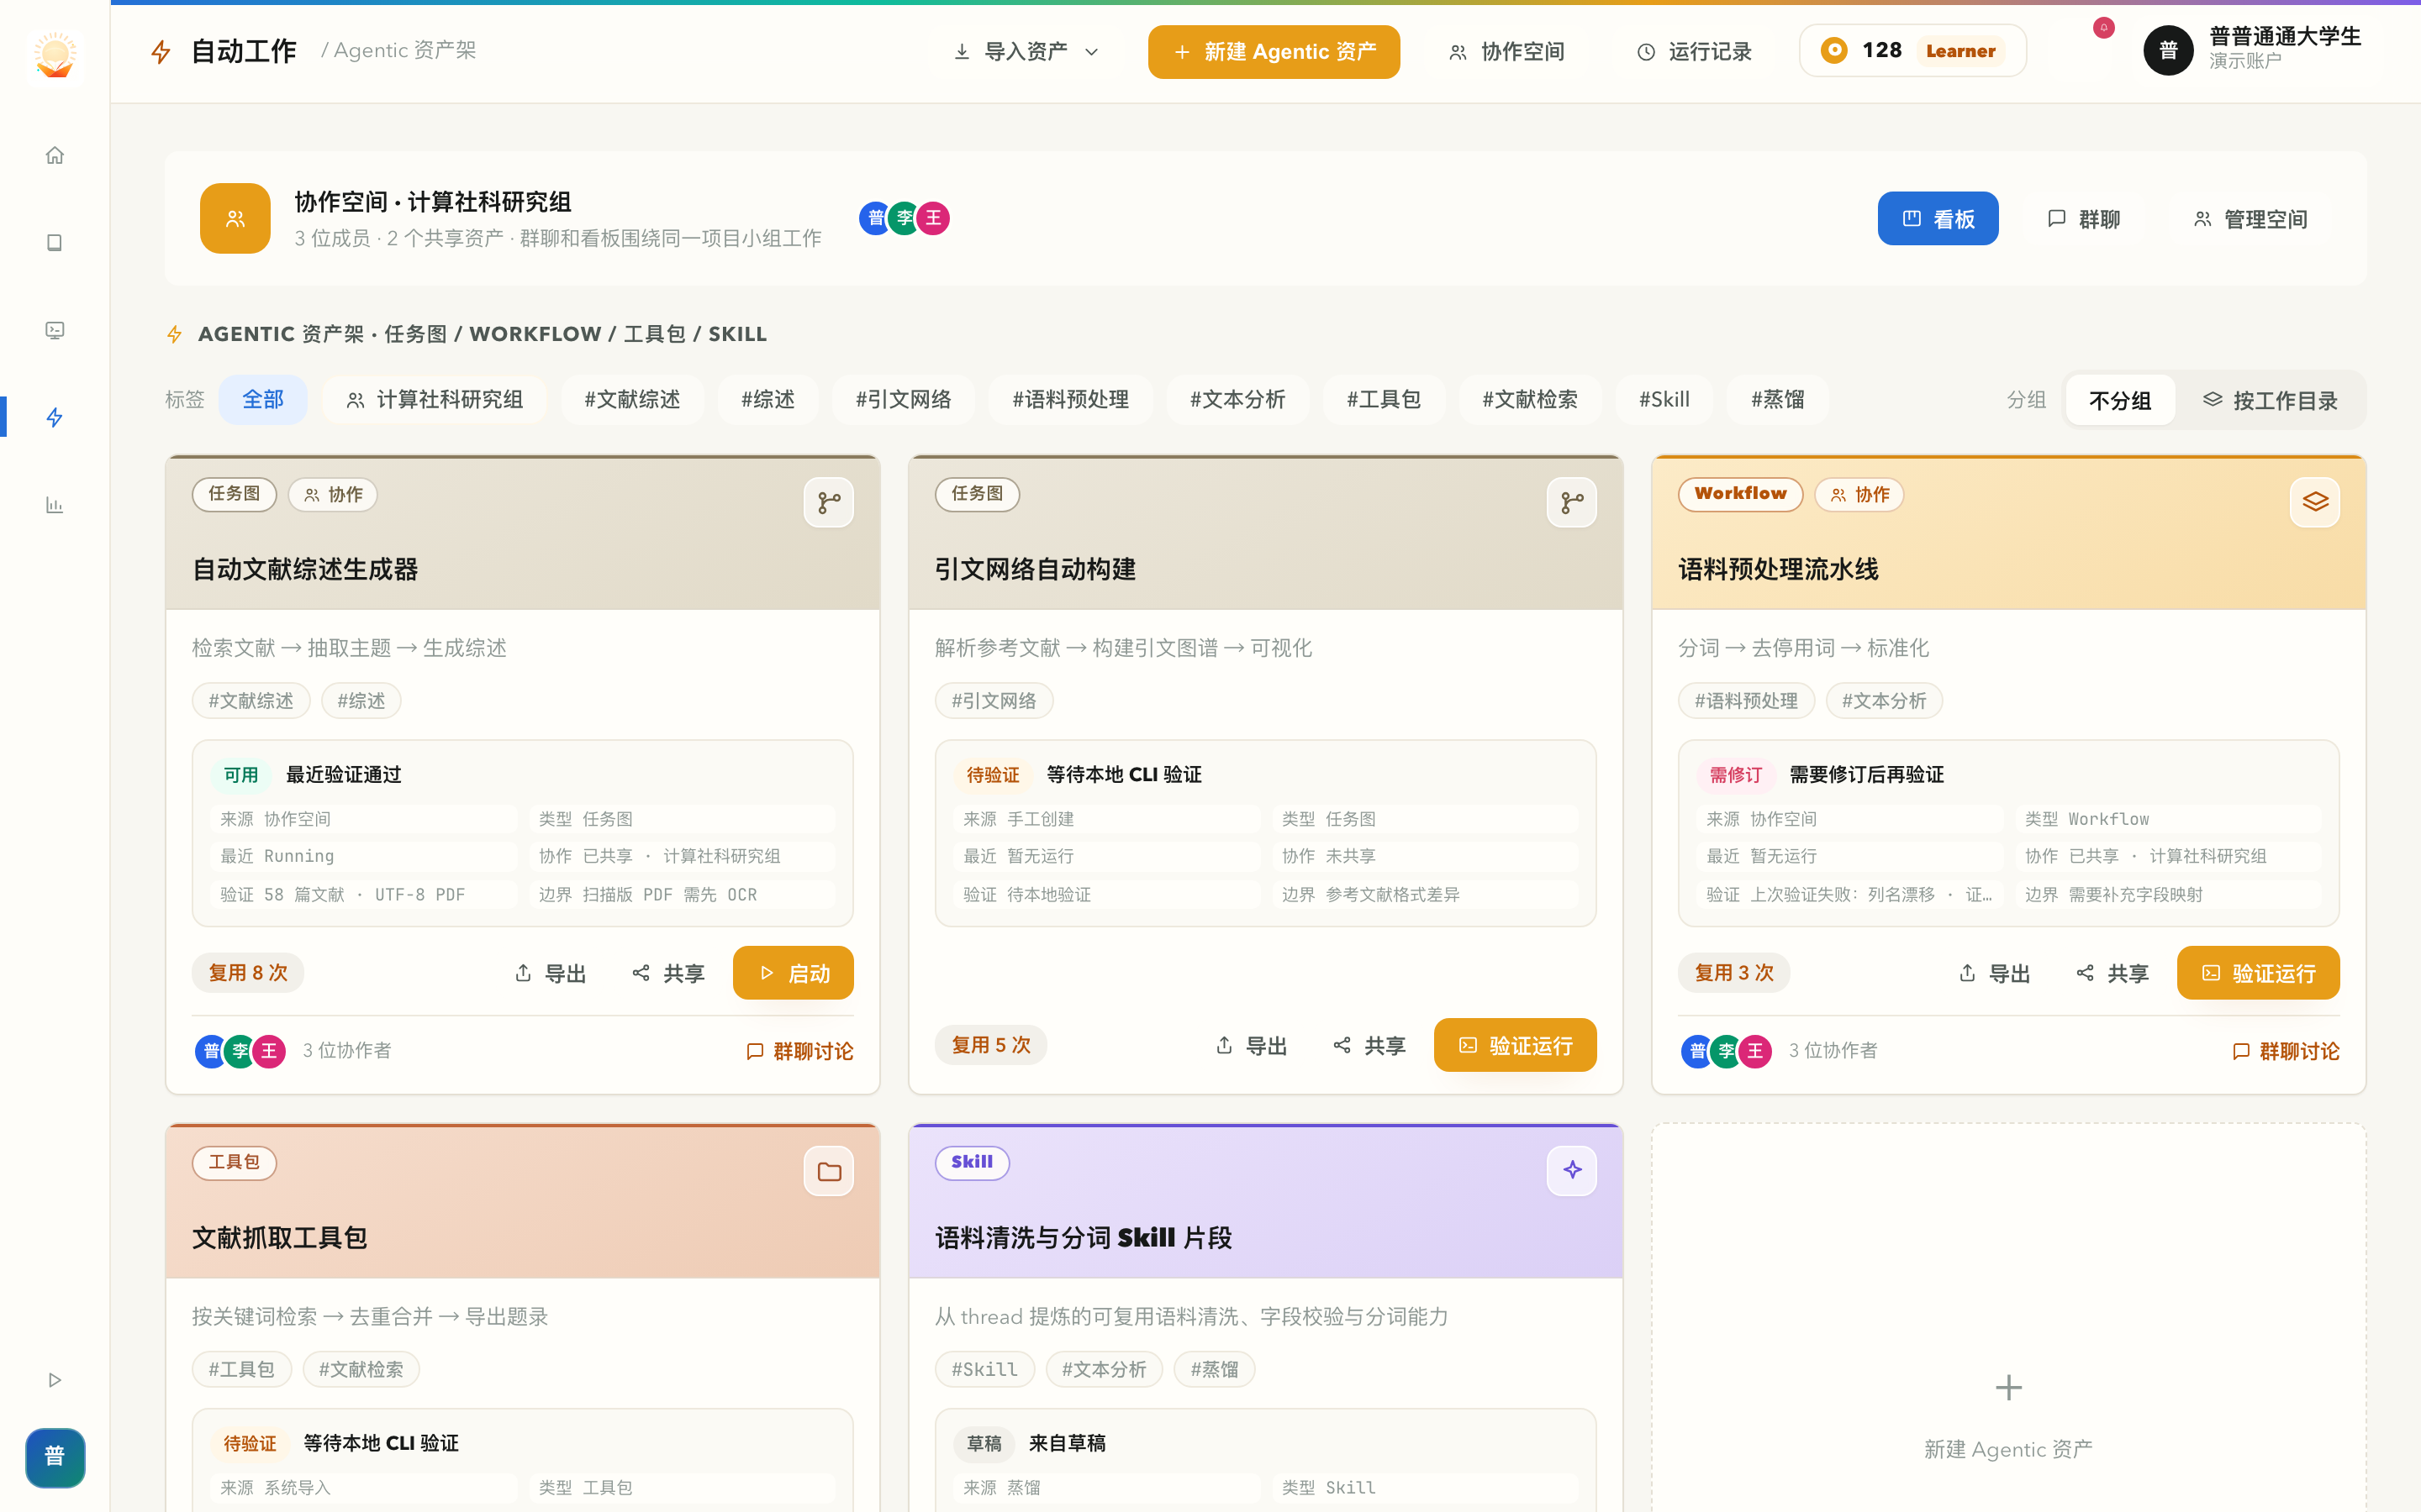
Task: Filter by #语料预处理 tag
Action: tap(1070, 400)
